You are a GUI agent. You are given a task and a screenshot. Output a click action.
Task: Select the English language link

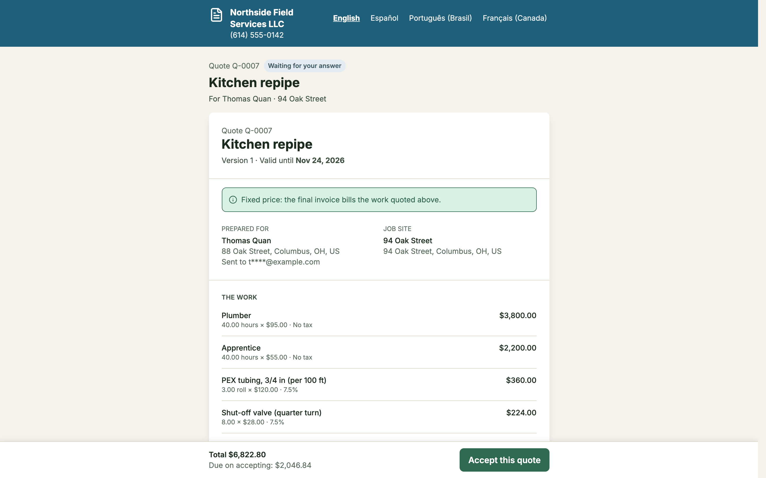click(x=346, y=18)
